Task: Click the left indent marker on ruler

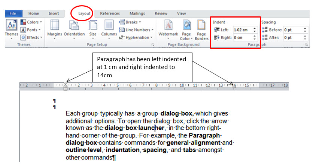Action: (66, 86)
